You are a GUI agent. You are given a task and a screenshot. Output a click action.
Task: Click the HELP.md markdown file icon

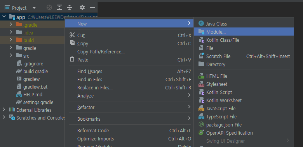[19, 94]
